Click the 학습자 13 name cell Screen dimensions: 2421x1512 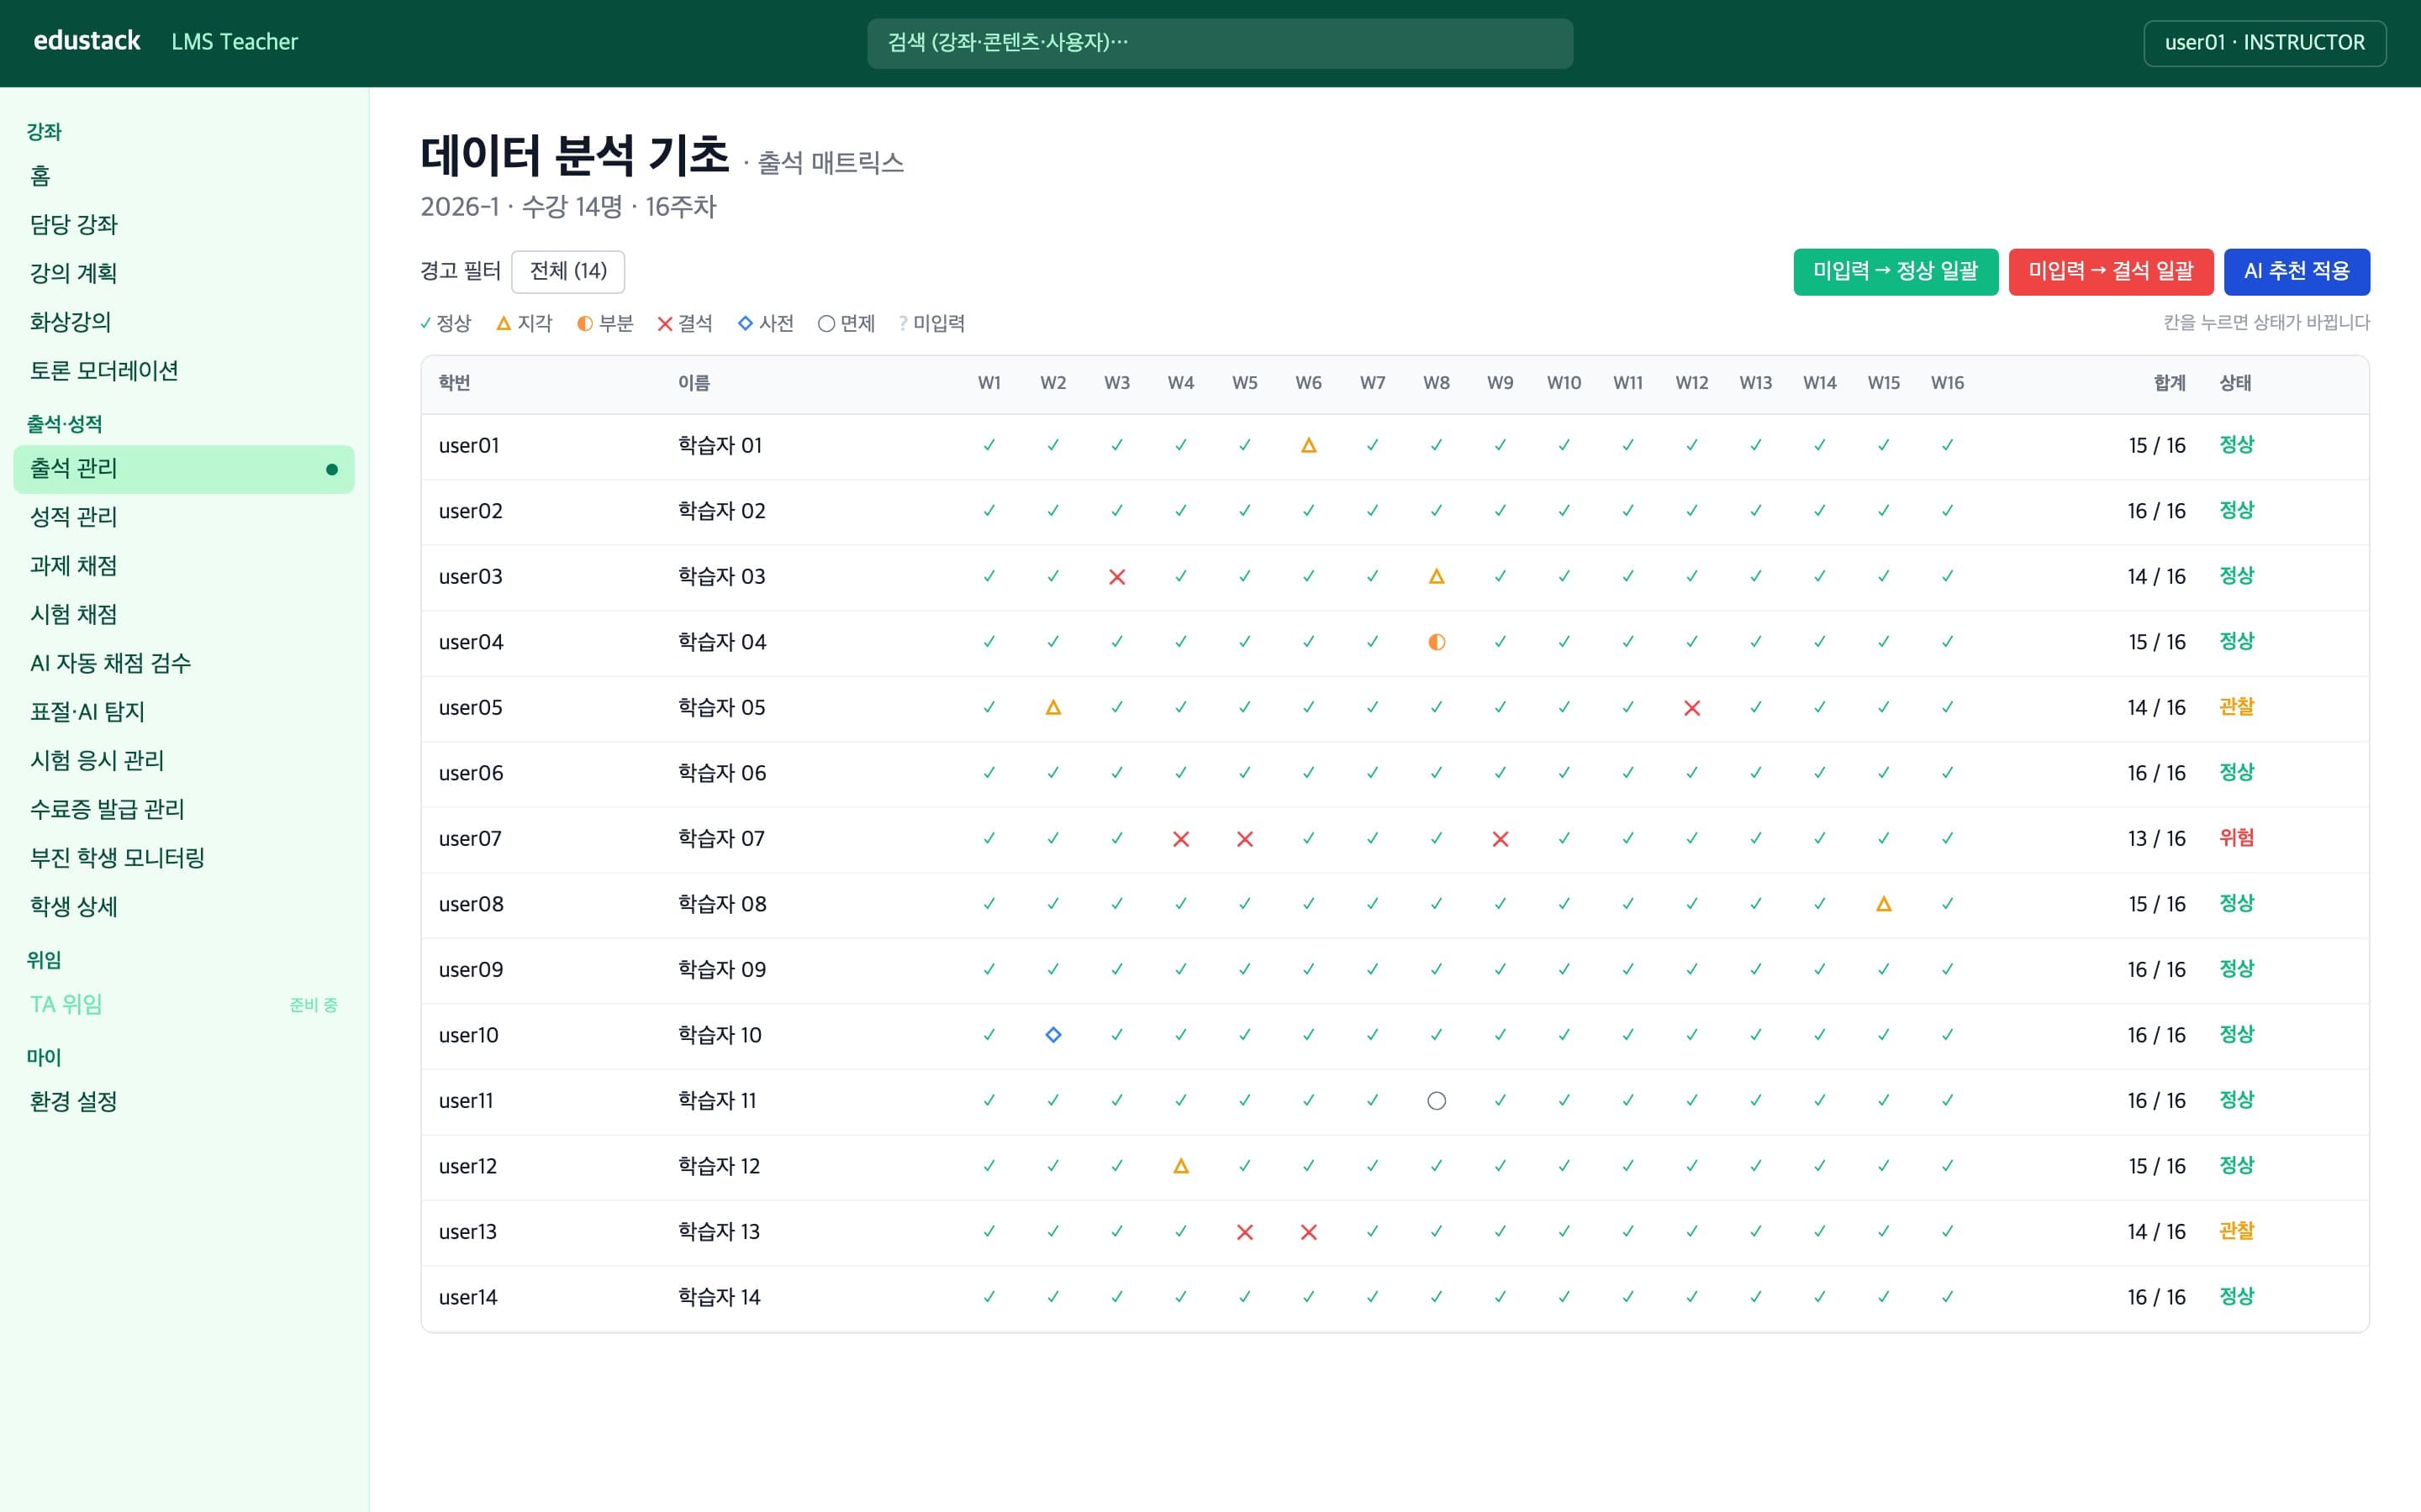click(x=718, y=1232)
